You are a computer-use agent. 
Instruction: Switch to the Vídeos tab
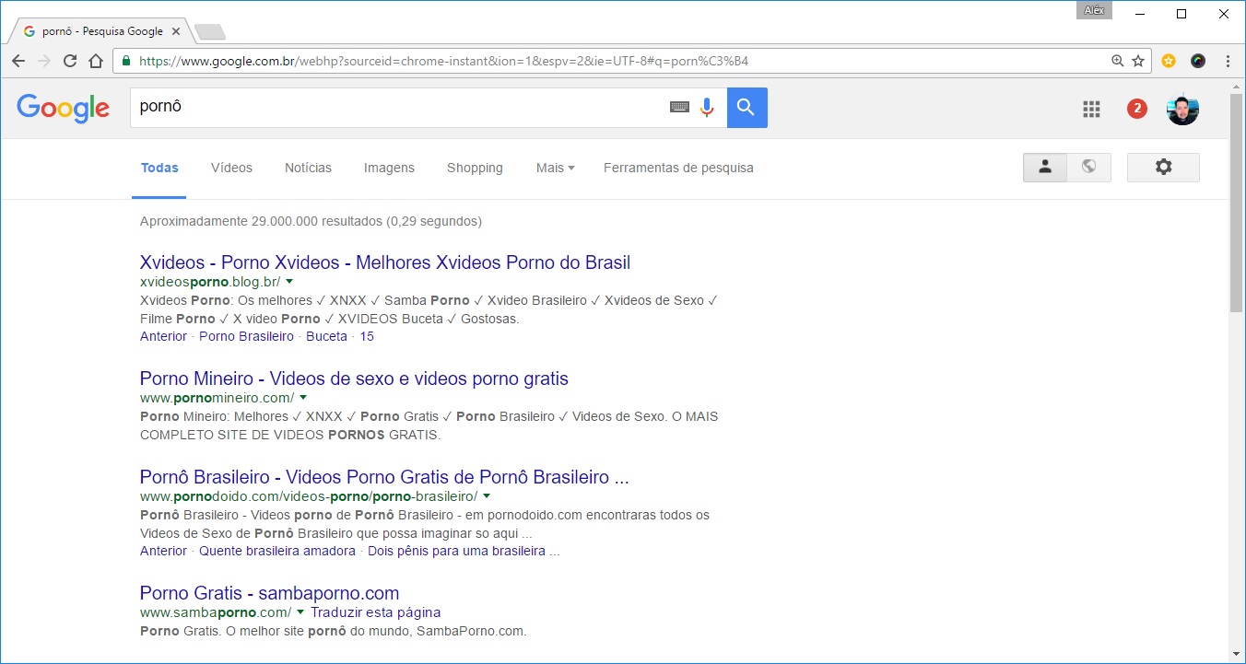[x=231, y=168]
